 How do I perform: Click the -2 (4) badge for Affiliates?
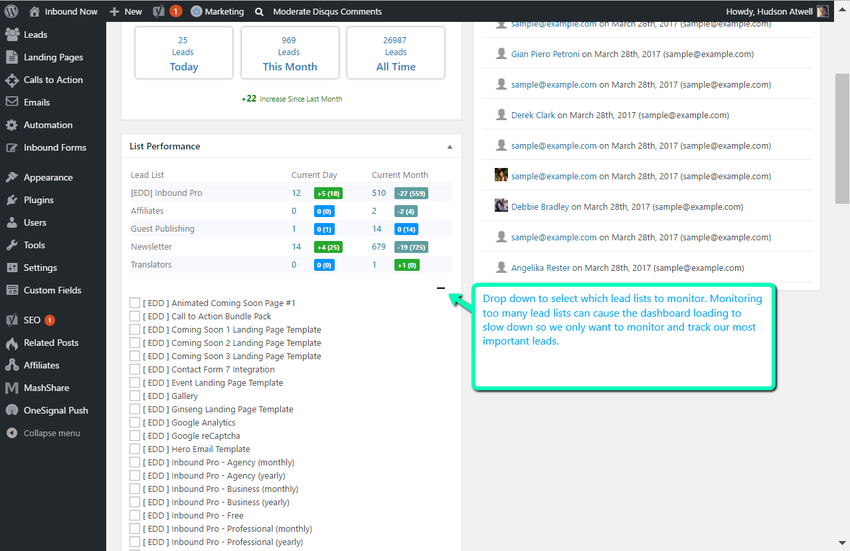(x=406, y=211)
